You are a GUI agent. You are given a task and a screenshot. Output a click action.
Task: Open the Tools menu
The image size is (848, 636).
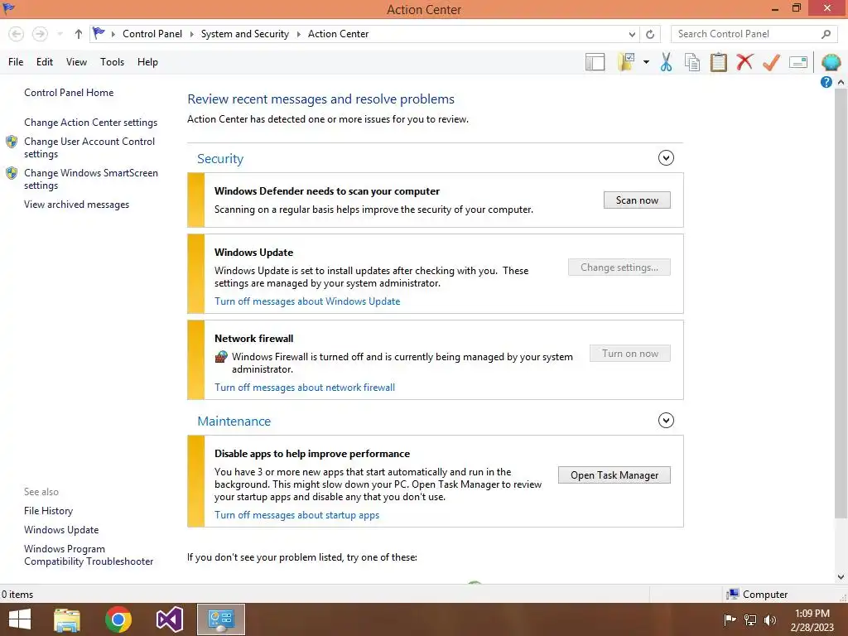112,62
